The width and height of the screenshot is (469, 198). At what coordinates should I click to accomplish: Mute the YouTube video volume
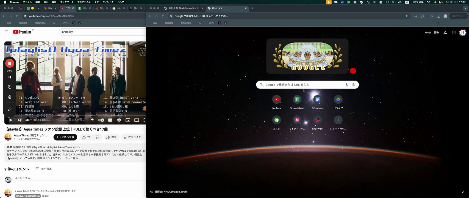coord(27,120)
